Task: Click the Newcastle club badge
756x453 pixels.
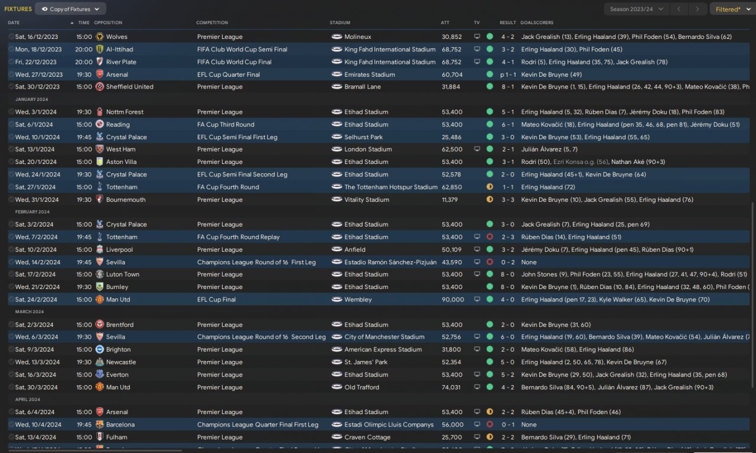Action: [x=100, y=362]
